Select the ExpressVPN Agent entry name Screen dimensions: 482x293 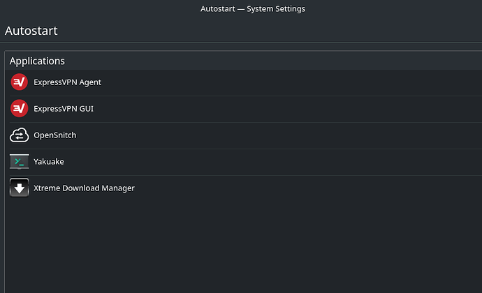point(67,82)
